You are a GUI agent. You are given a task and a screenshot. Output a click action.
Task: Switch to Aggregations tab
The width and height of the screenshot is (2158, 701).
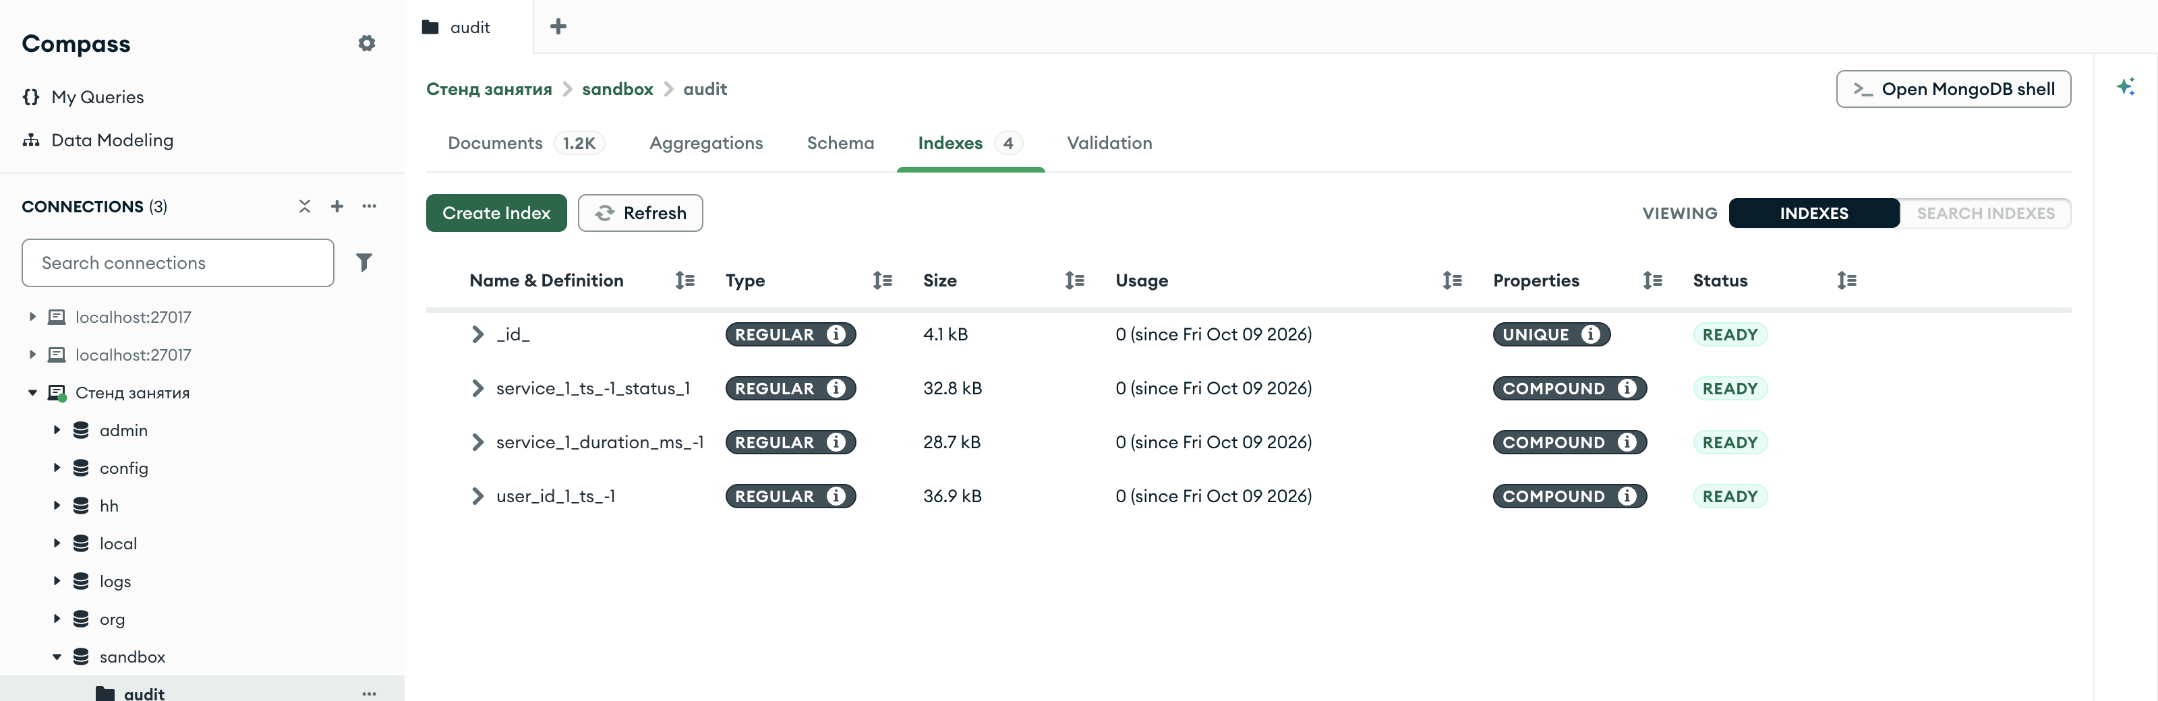click(x=706, y=143)
